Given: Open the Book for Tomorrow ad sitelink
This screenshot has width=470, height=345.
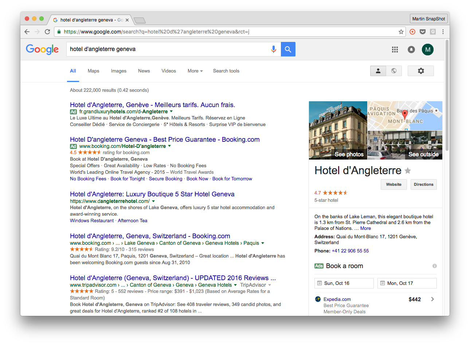Looking at the screenshot, I should click(x=232, y=179).
